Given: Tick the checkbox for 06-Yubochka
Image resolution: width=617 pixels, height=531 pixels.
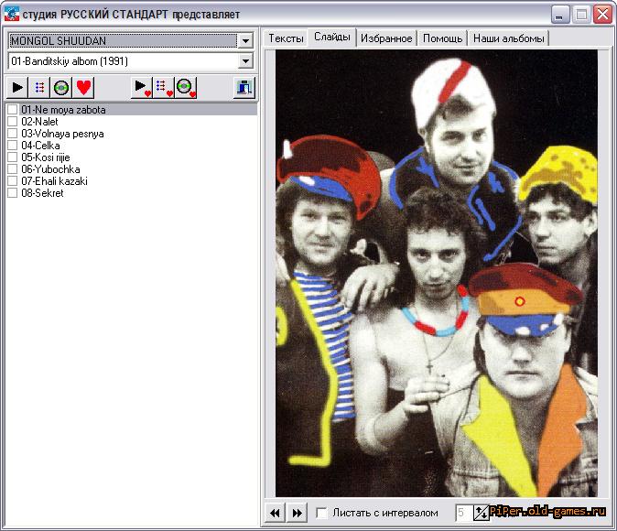Looking at the screenshot, I should (12, 168).
